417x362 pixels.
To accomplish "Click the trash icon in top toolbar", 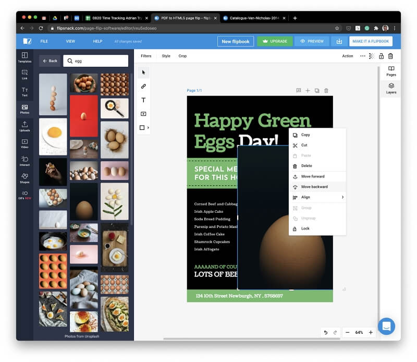I will 390,56.
